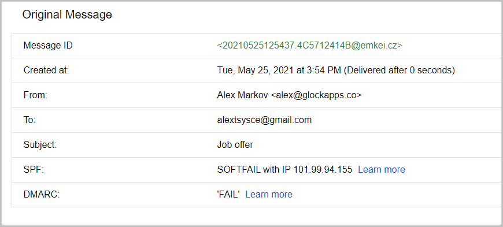Select the Job offer subject text
Image resolution: width=503 pixels, height=227 pixels.
point(235,144)
